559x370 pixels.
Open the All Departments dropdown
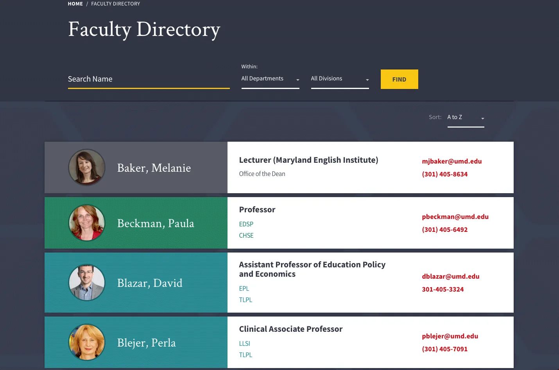click(x=270, y=79)
